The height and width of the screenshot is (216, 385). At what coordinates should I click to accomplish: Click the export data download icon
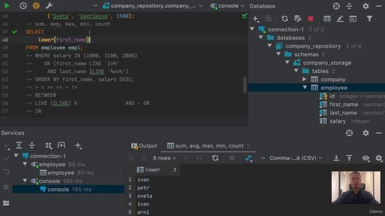coord(336,158)
